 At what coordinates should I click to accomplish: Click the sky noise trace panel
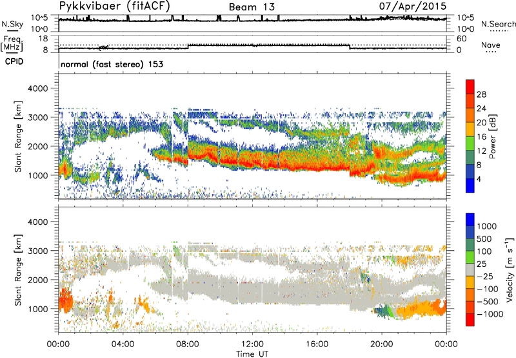(x=252, y=23)
